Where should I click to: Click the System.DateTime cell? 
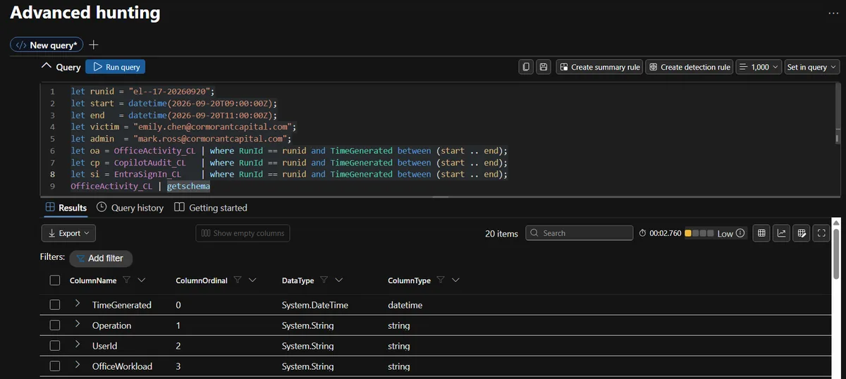pyautogui.click(x=314, y=305)
